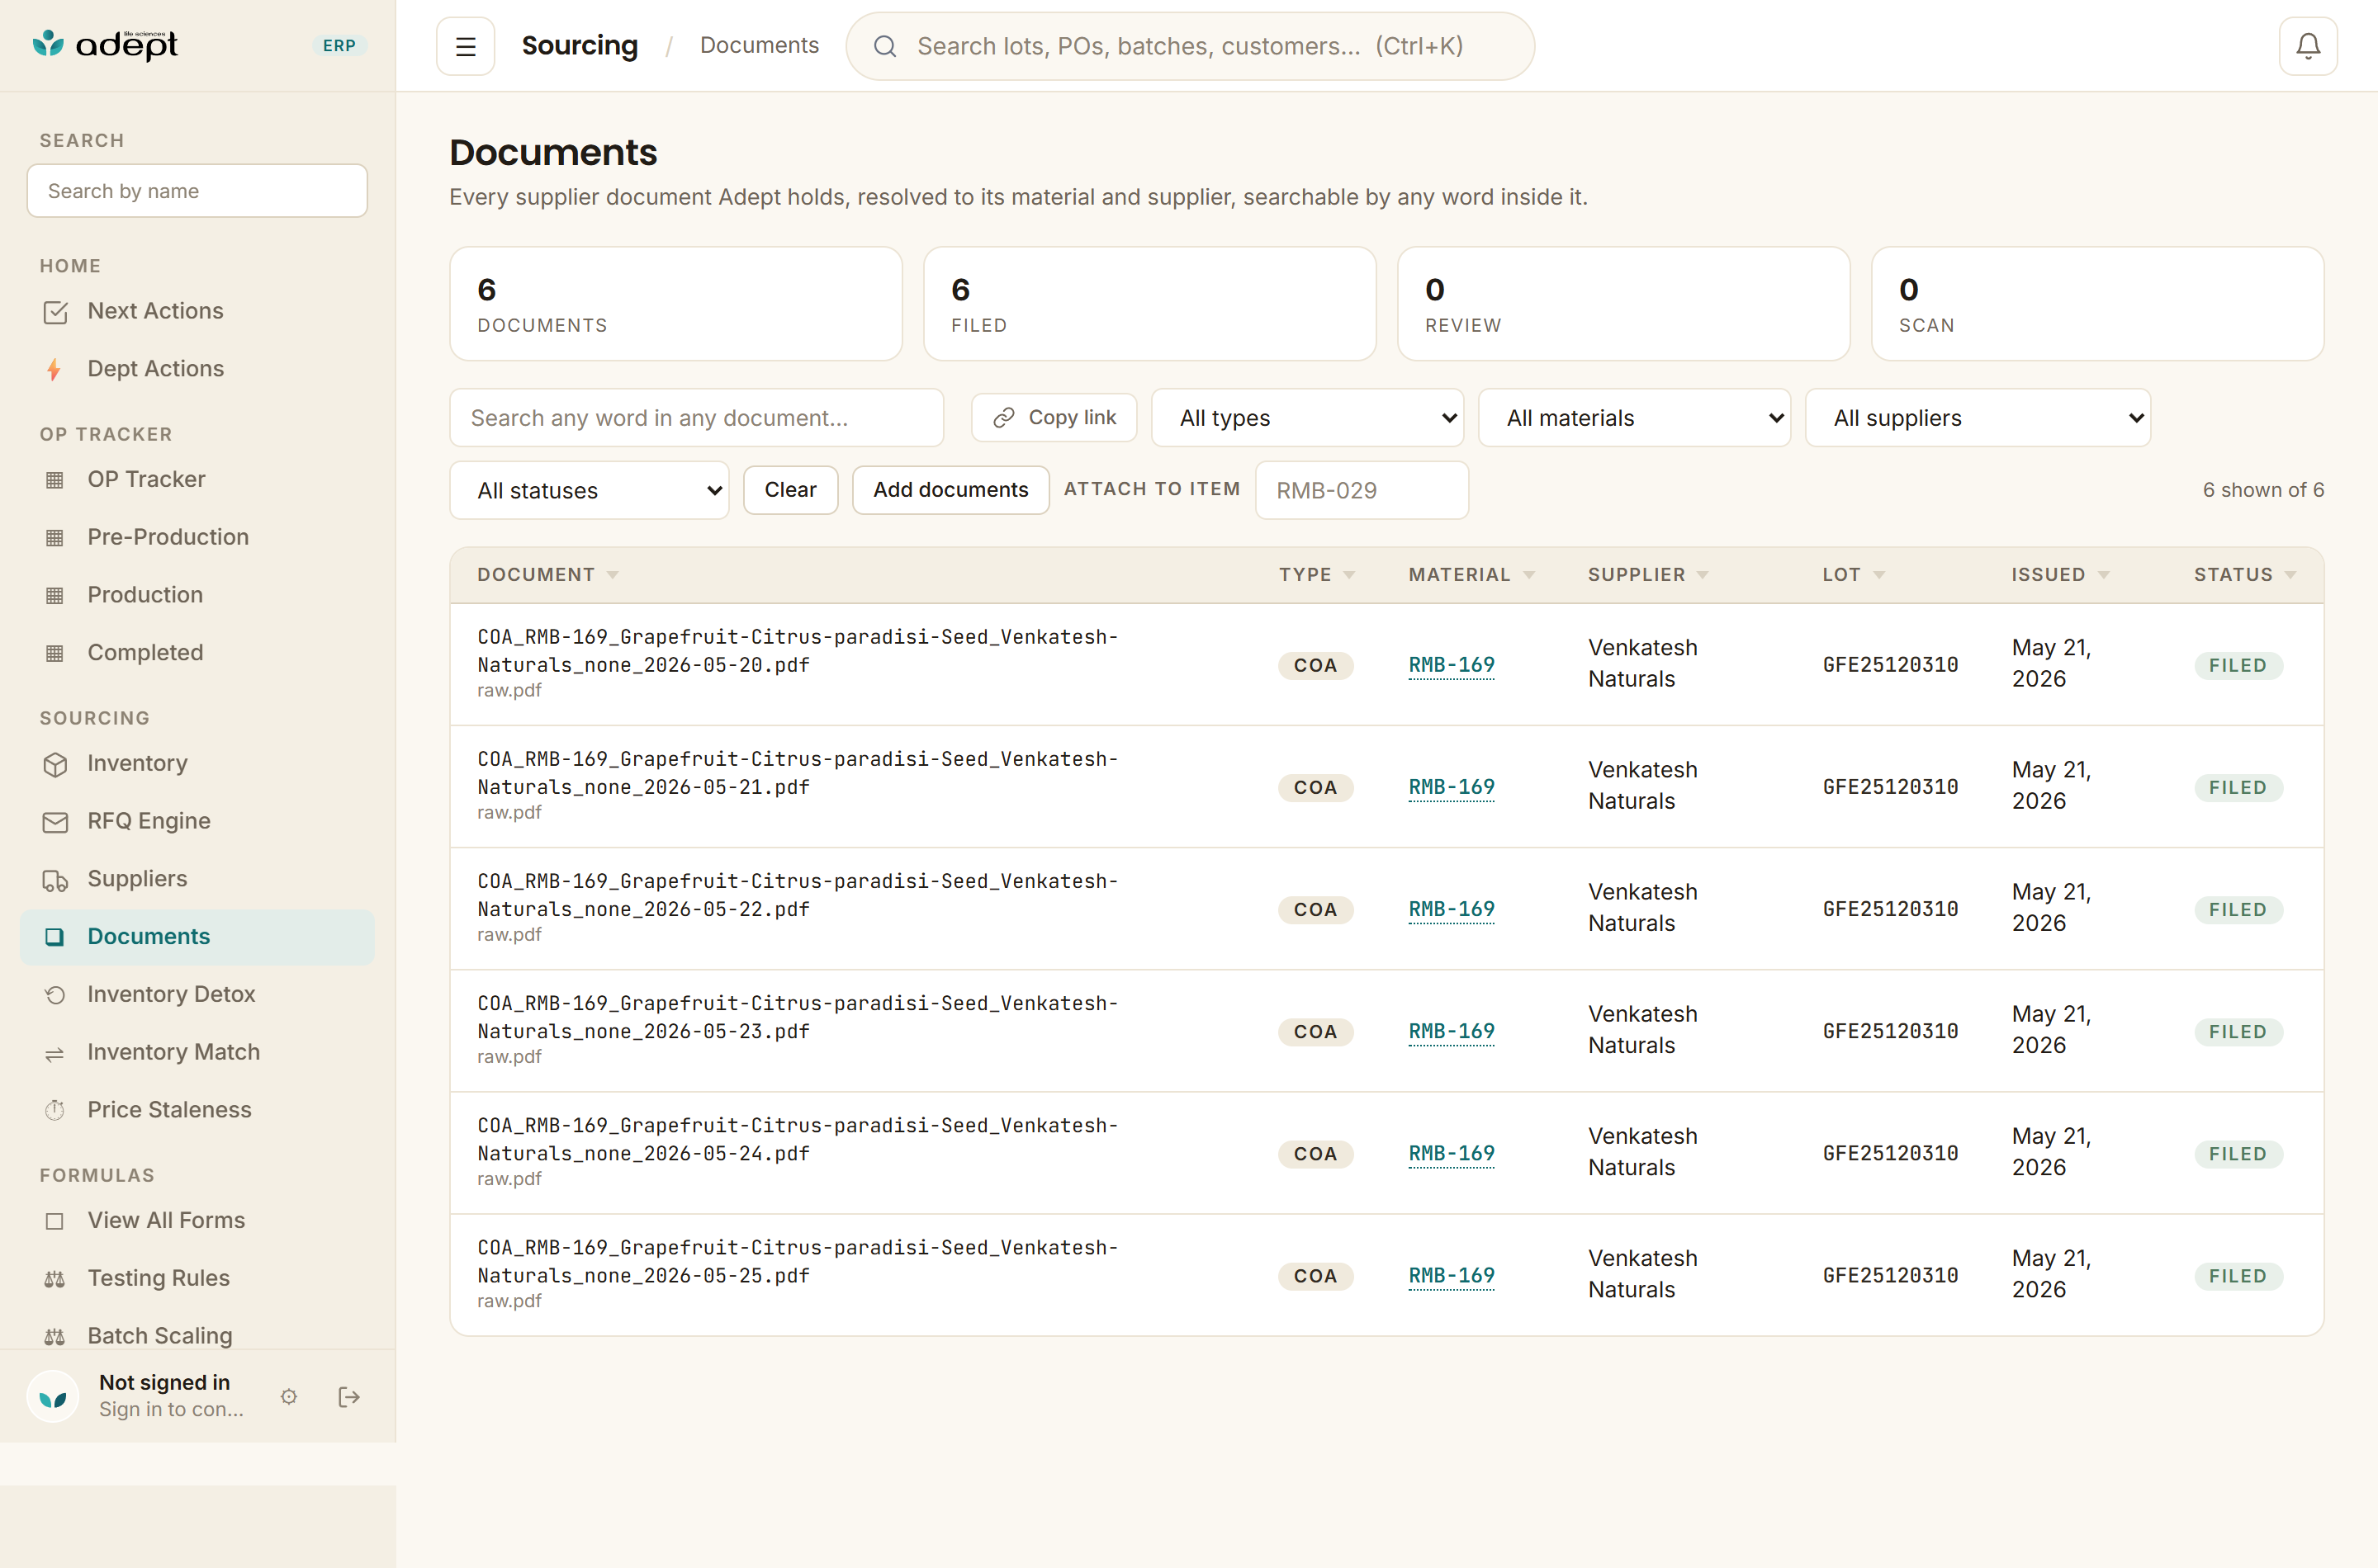
Task: Click the Inventory Detox refresh icon
Action: pos(55,995)
